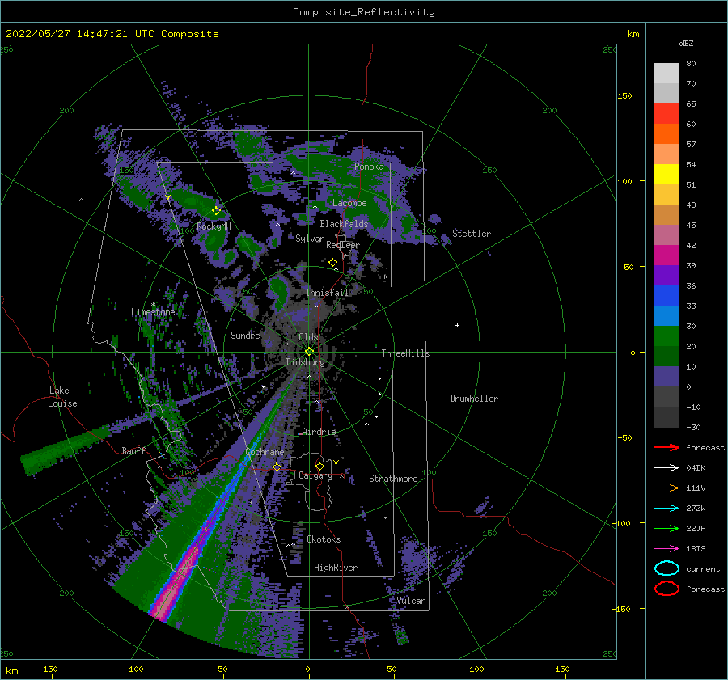
Task: Click the Innisfail city label
Action: (328, 293)
